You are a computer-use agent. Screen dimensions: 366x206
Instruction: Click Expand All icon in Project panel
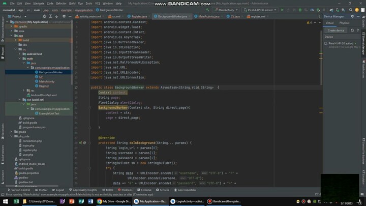(50, 16)
